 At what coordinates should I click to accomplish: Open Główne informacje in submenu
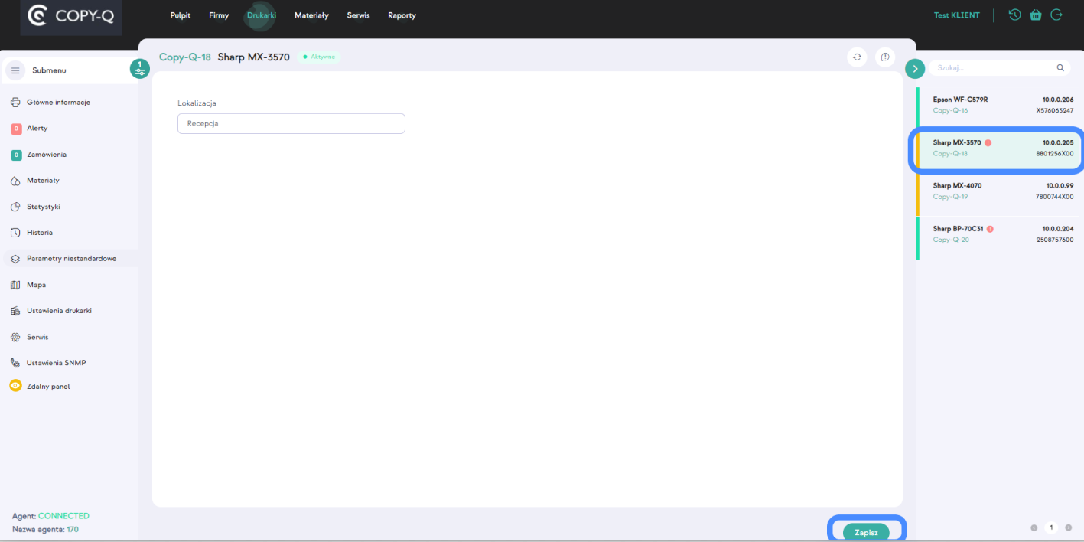(58, 102)
